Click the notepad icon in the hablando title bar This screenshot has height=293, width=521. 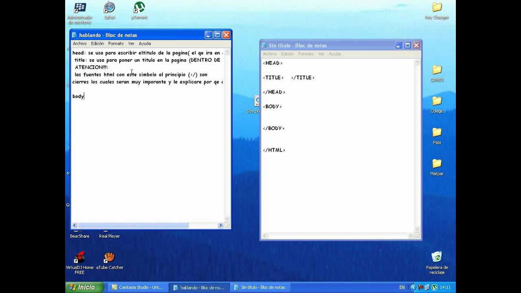[75, 35]
